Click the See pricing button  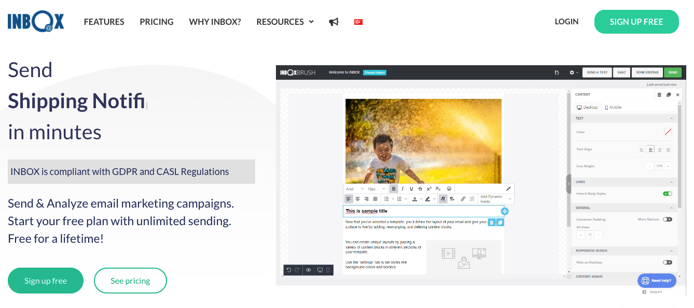click(130, 281)
